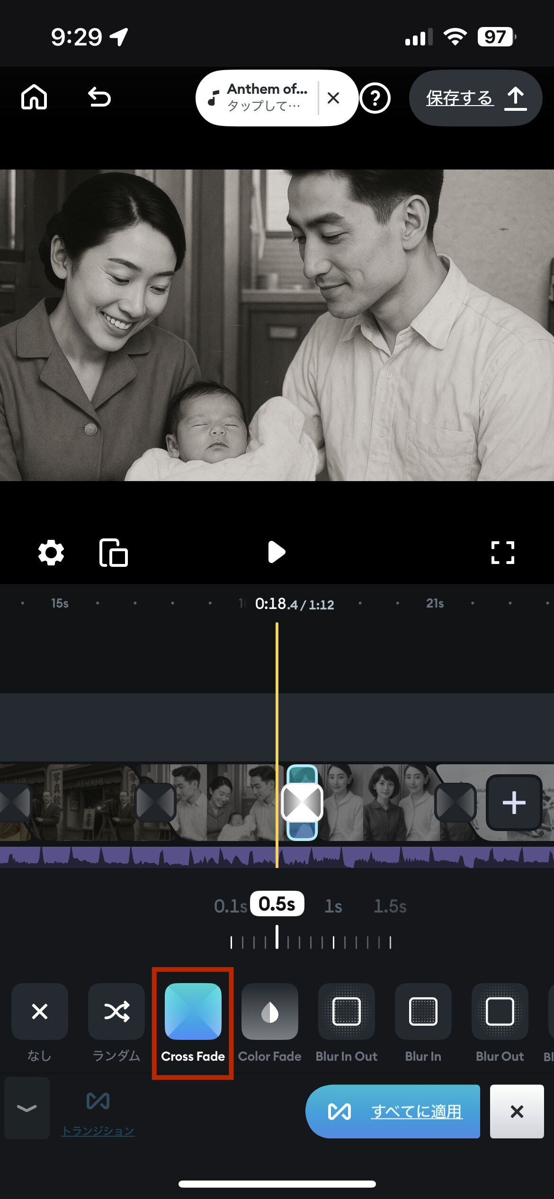Screen dimensions: 554x1199
Task: Tap the undo arrow icon
Action: 99,98
